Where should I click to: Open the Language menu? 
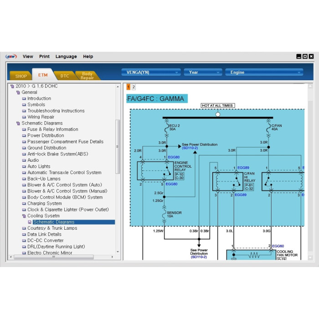[66, 57]
